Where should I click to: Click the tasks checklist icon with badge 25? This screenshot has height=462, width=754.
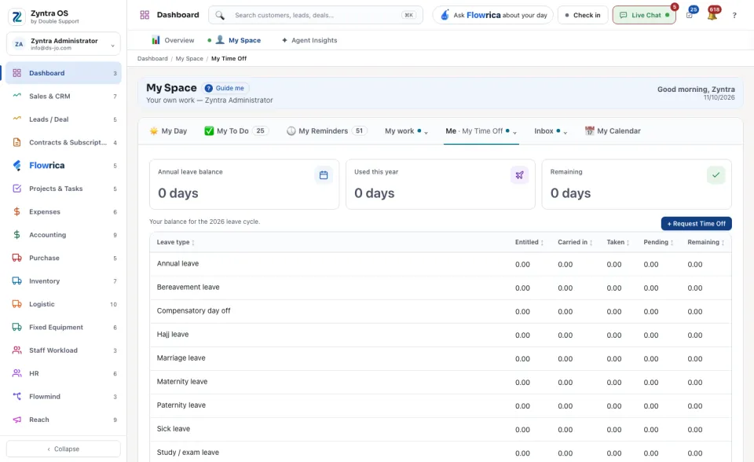point(690,15)
